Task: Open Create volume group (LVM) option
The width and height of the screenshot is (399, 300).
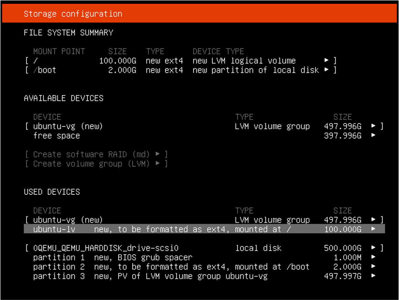Action: pos(96,164)
